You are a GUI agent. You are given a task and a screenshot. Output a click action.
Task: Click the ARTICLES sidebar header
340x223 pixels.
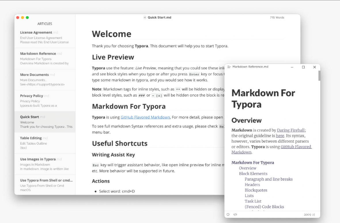[x=45, y=24]
